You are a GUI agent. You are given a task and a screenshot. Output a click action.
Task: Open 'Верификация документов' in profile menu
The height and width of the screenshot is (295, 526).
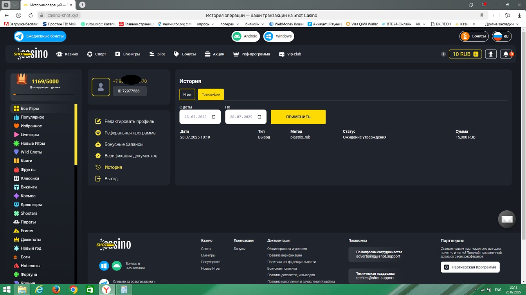pos(131,156)
